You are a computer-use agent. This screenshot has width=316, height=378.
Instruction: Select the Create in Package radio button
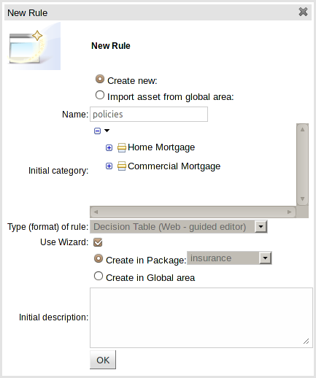click(99, 259)
